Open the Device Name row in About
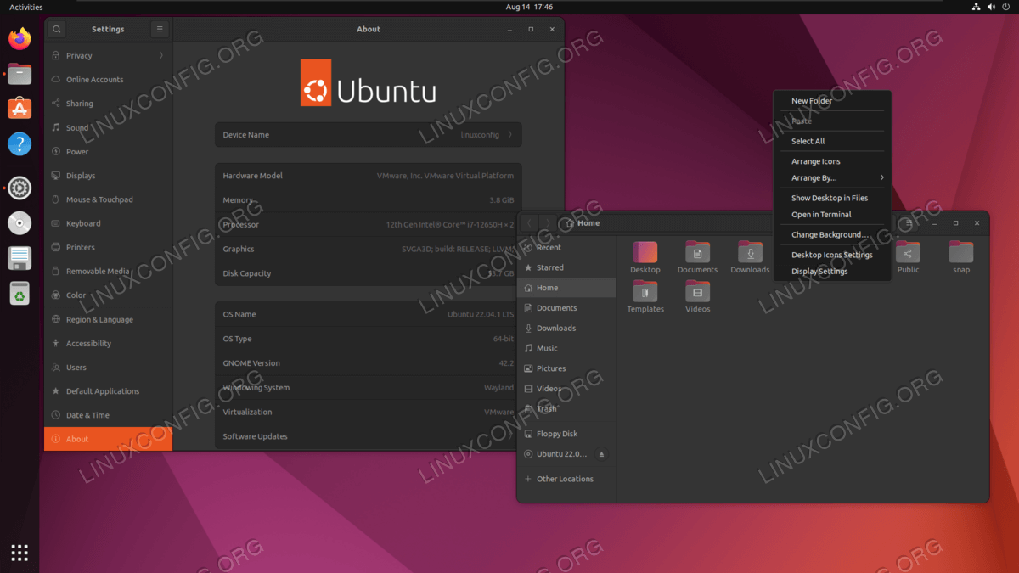 [x=369, y=135]
